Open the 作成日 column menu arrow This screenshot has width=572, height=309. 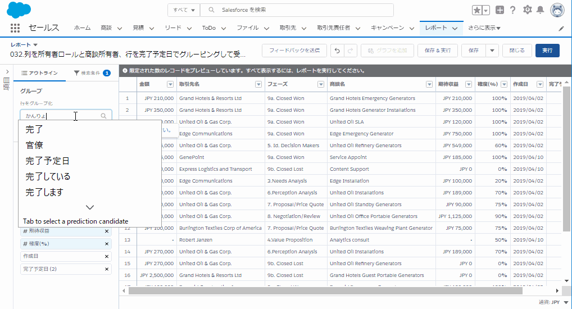click(540, 84)
